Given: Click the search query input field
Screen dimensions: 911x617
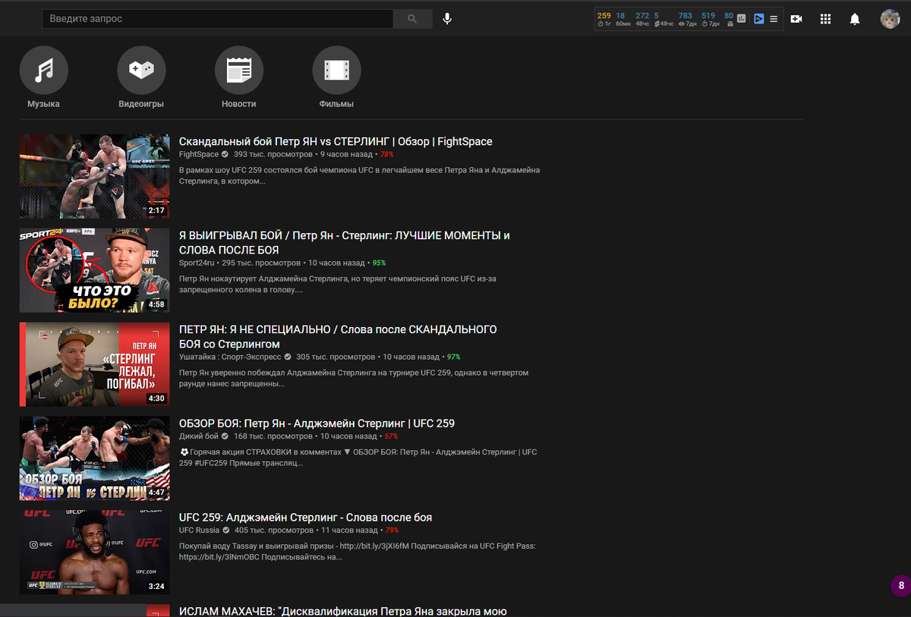Looking at the screenshot, I should [x=218, y=18].
